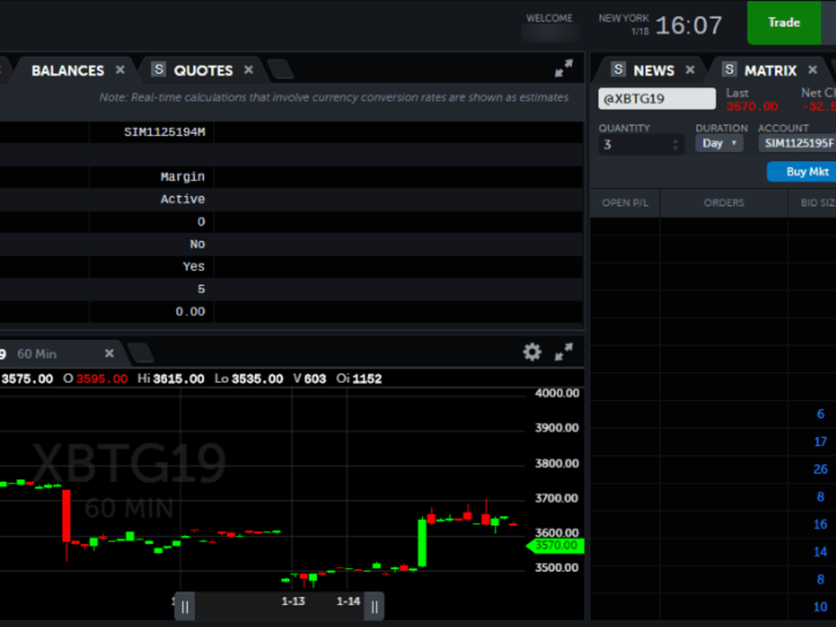
Task: Click the left chart range slider handle
Action: coord(185,607)
